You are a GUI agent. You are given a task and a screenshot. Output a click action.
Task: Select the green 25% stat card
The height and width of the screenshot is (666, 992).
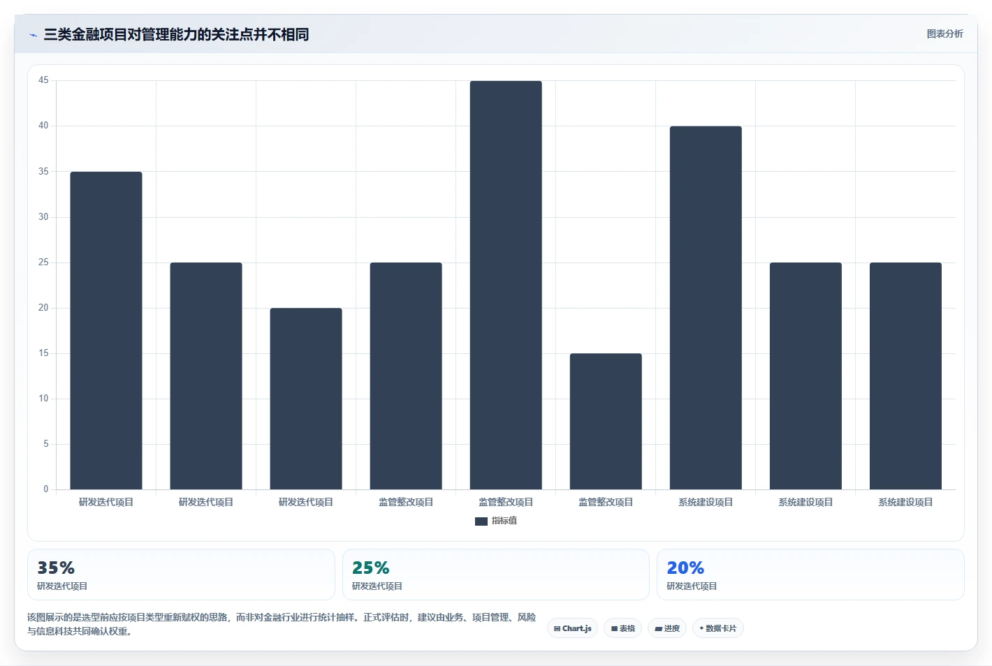[x=495, y=575]
